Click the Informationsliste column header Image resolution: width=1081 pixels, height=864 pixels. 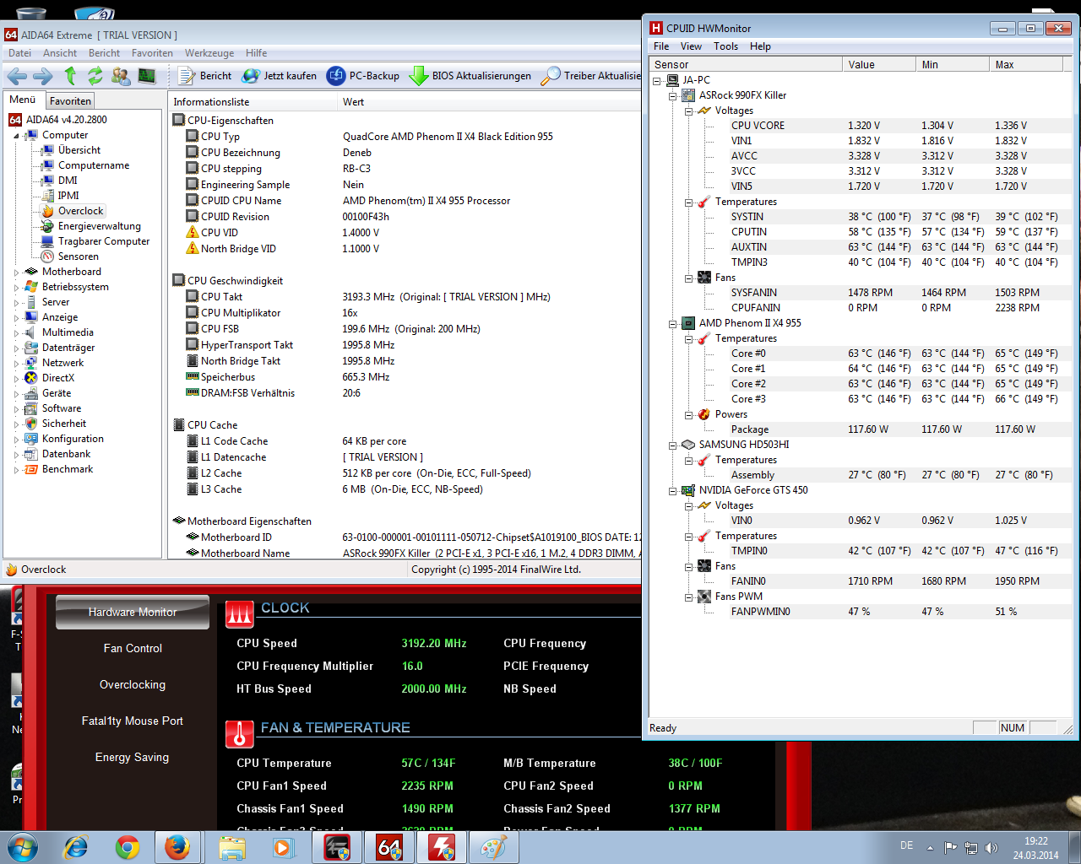(x=253, y=102)
